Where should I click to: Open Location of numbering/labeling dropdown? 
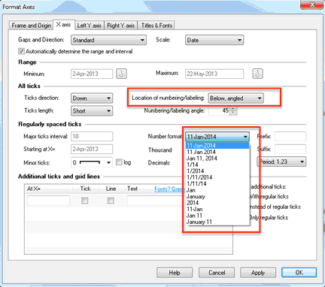point(235,98)
